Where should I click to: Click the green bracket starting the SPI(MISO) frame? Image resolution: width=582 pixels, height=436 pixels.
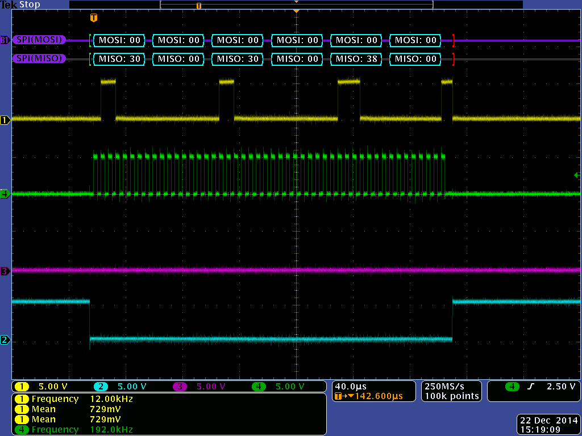90,58
